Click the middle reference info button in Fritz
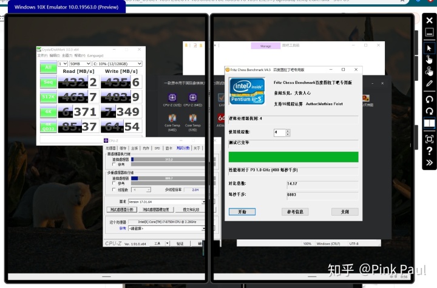This screenshot has width=437, height=288. (295, 212)
